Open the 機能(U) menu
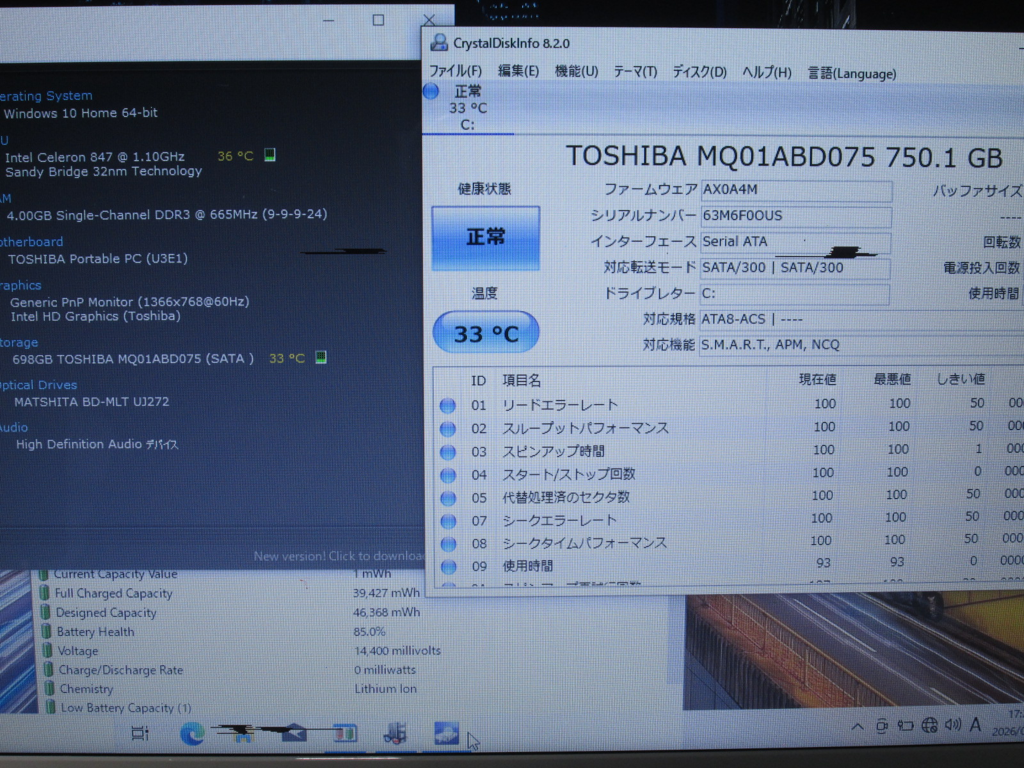 (x=576, y=71)
